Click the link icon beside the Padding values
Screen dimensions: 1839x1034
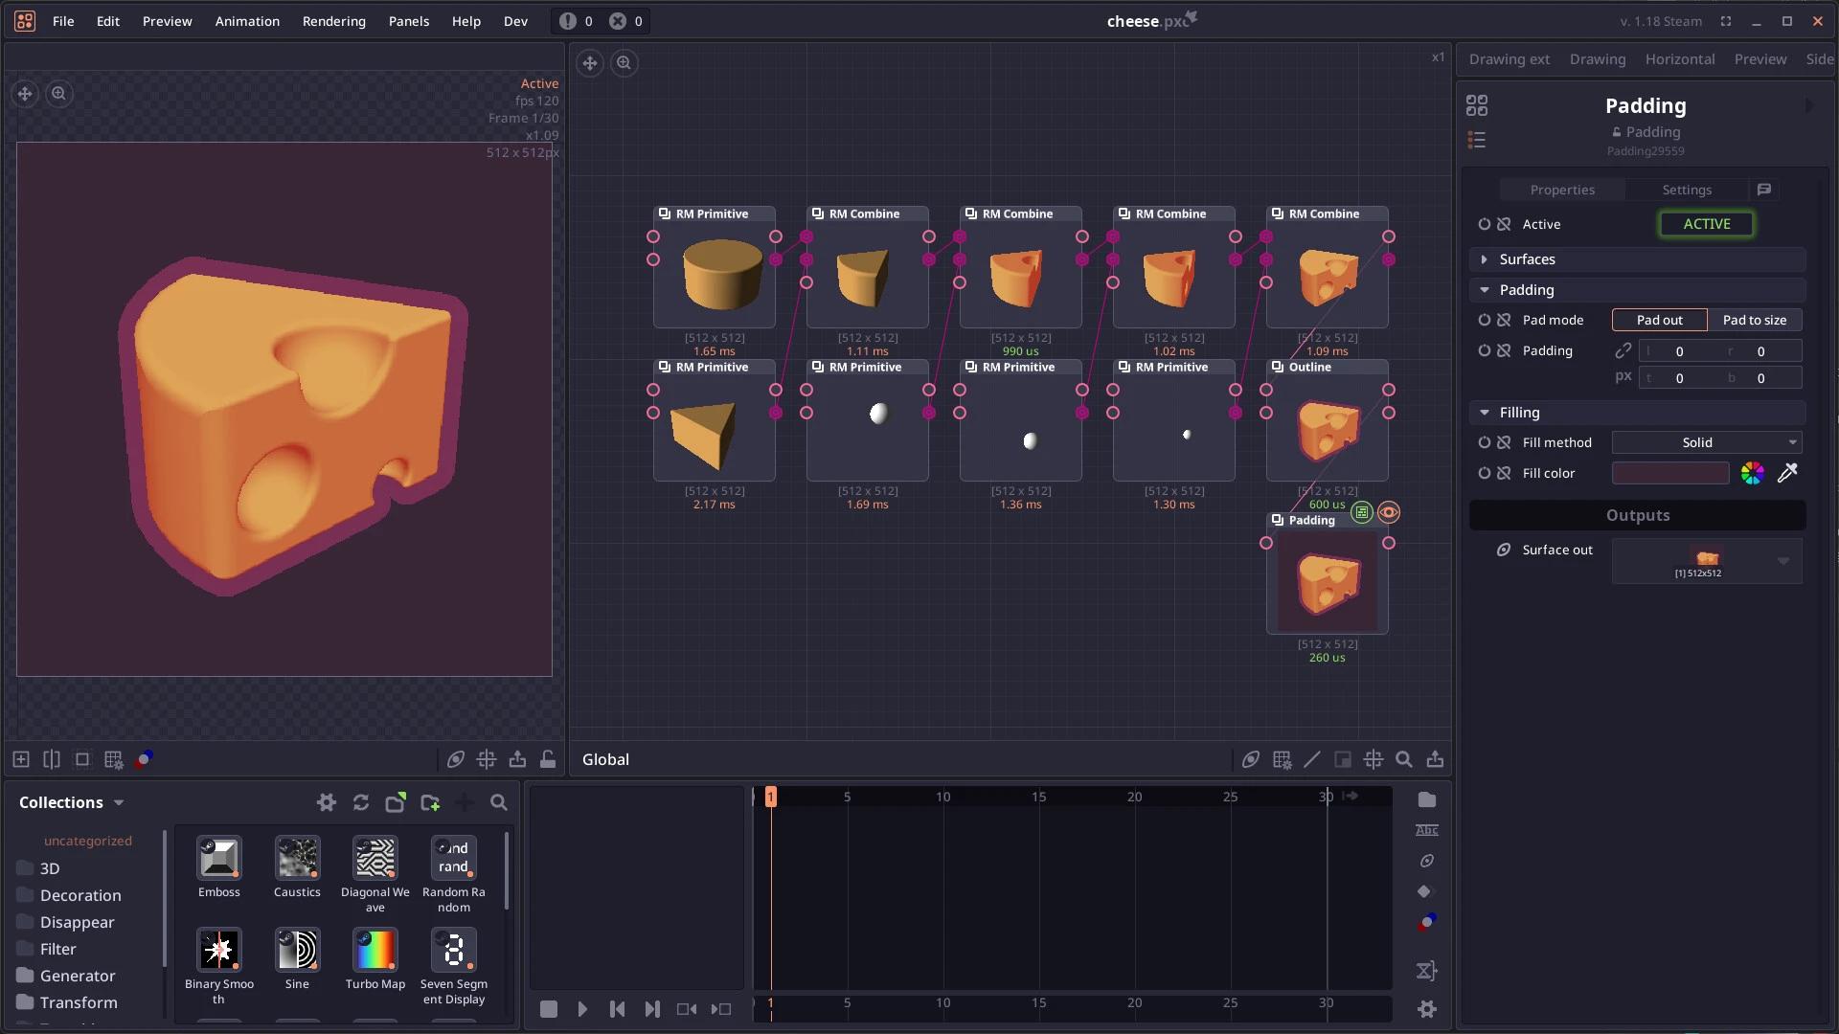click(1623, 350)
